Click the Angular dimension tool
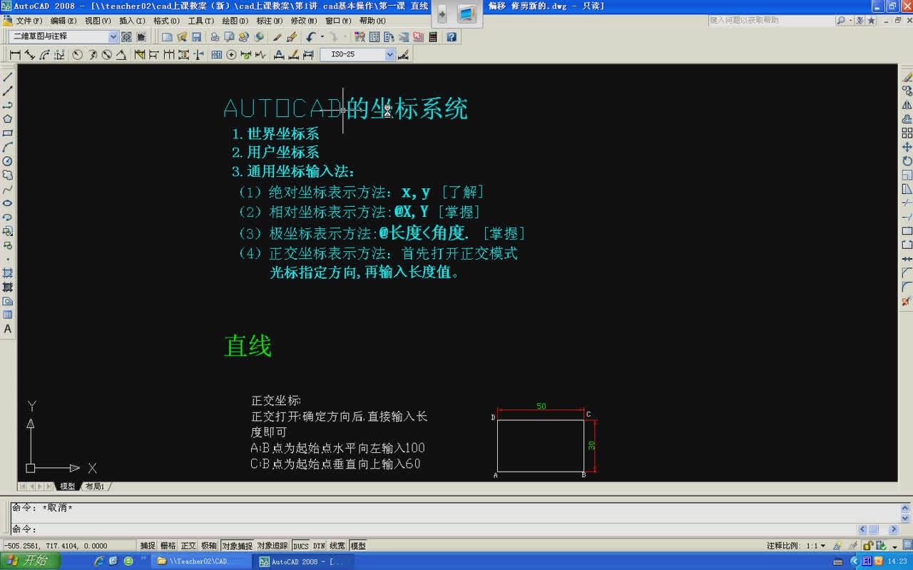The height and width of the screenshot is (570, 913). pyautogui.click(x=121, y=55)
